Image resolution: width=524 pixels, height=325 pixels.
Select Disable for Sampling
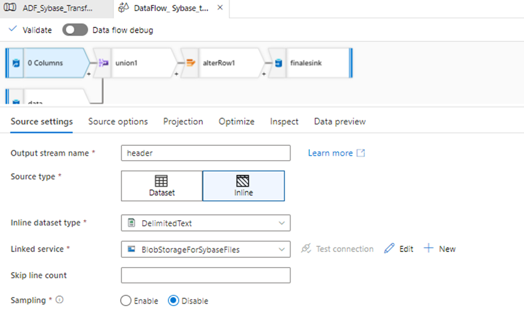point(174,301)
